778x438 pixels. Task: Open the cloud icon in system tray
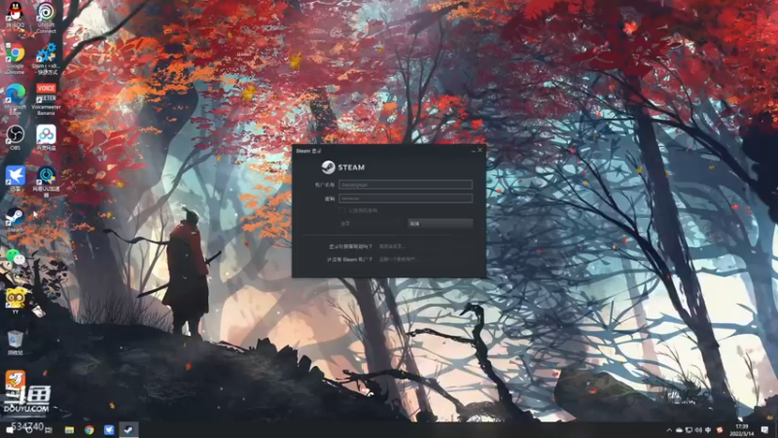coord(679,429)
